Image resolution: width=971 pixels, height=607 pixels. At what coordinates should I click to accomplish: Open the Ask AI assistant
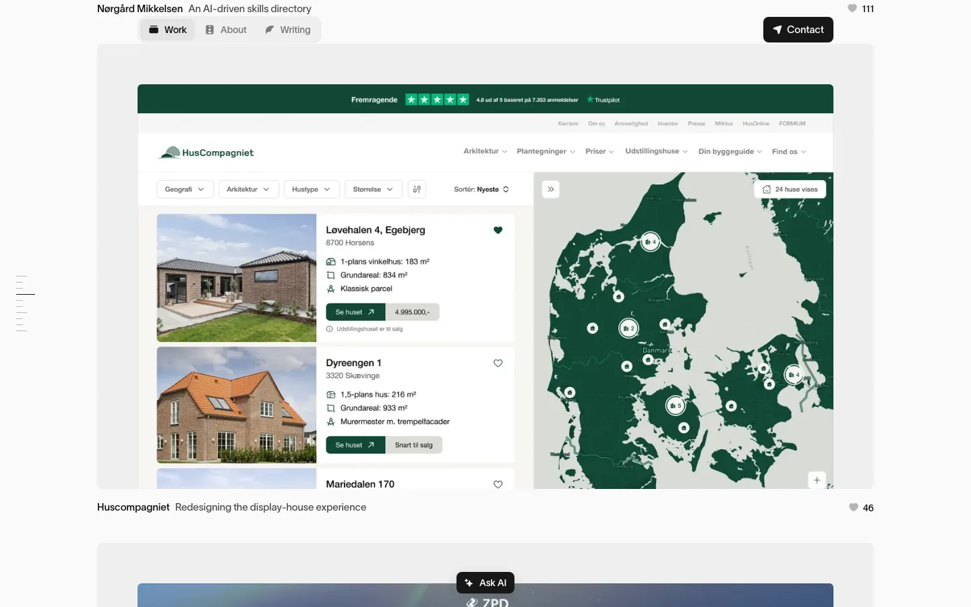(x=486, y=583)
